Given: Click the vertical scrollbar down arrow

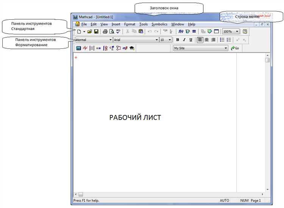Looking at the screenshot, I should click(267, 189).
